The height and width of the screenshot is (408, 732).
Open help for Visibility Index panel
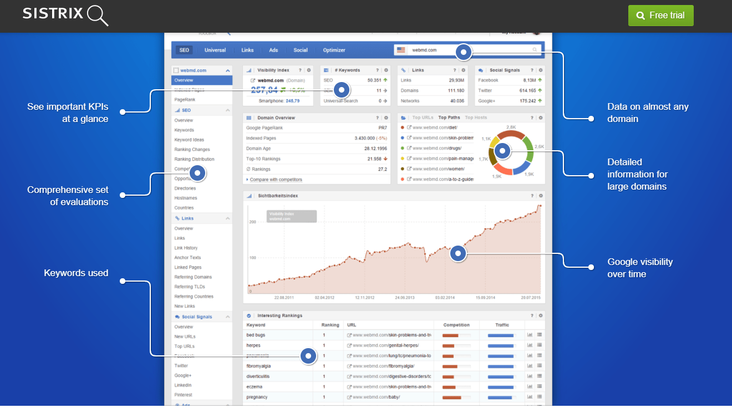(300, 70)
